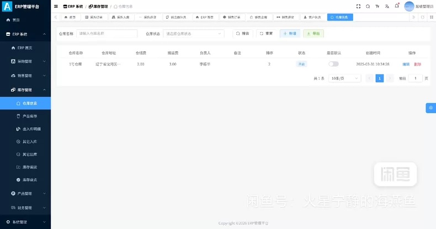Collapse the sidebar with the hamburger icon

[x=56, y=7]
